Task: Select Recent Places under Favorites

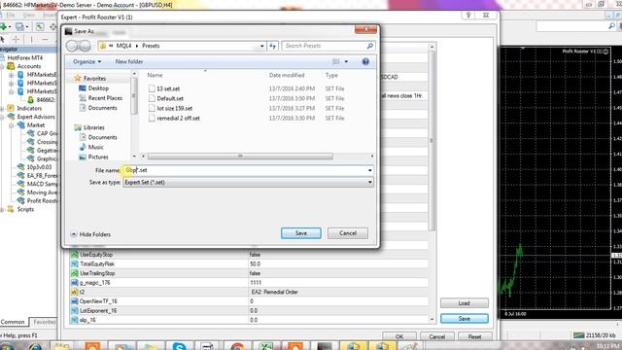Action: [x=105, y=98]
